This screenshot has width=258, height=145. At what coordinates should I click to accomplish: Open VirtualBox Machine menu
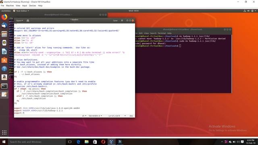[10, 6]
